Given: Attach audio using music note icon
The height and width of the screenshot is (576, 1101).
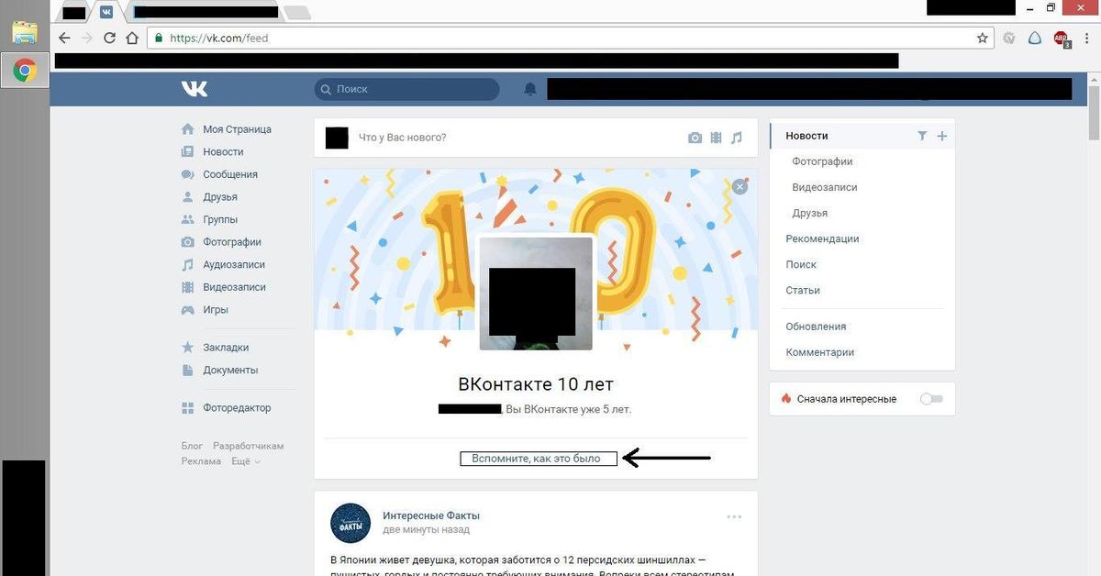Looking at the screenshot, I should [x=737, y=138].
